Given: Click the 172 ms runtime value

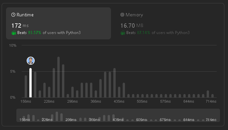Looking at the screenshot, I should pyautogui.click(x=20, y=26).
